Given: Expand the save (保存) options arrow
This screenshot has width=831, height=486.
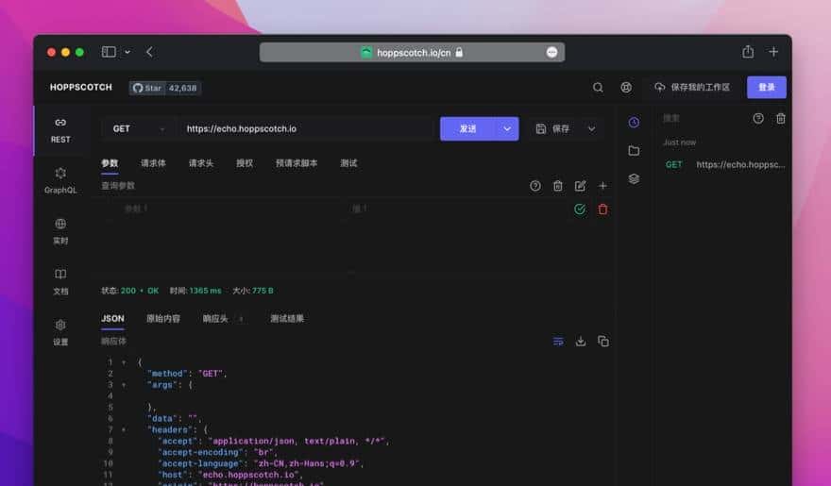Looking at the screenshot, I should coord(591,128).
